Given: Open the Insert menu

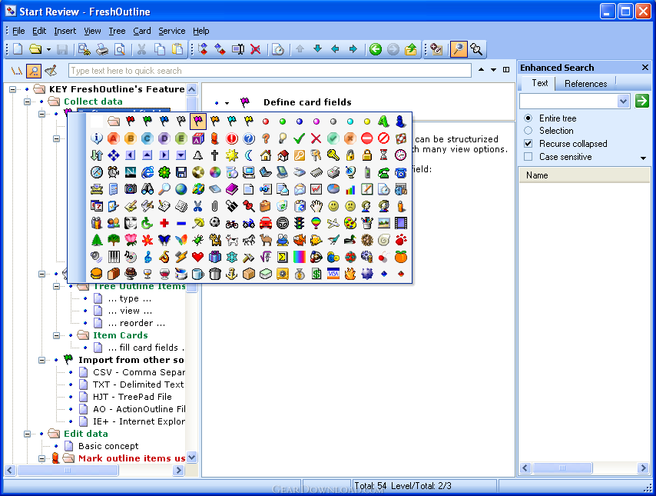Looking at the screenshot, I should [65, 31].
